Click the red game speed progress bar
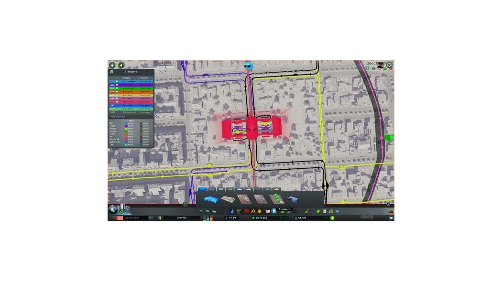Image resolution: width=502 pixels, height=282 pixels. point(120,217)
